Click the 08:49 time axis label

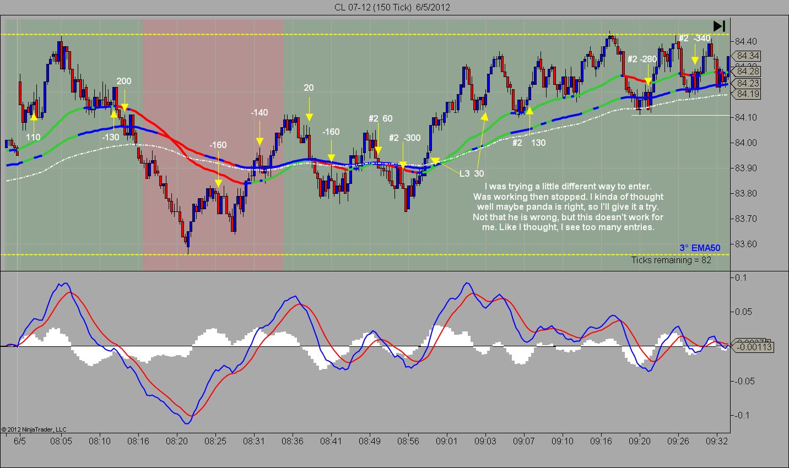tap(369, 442)
